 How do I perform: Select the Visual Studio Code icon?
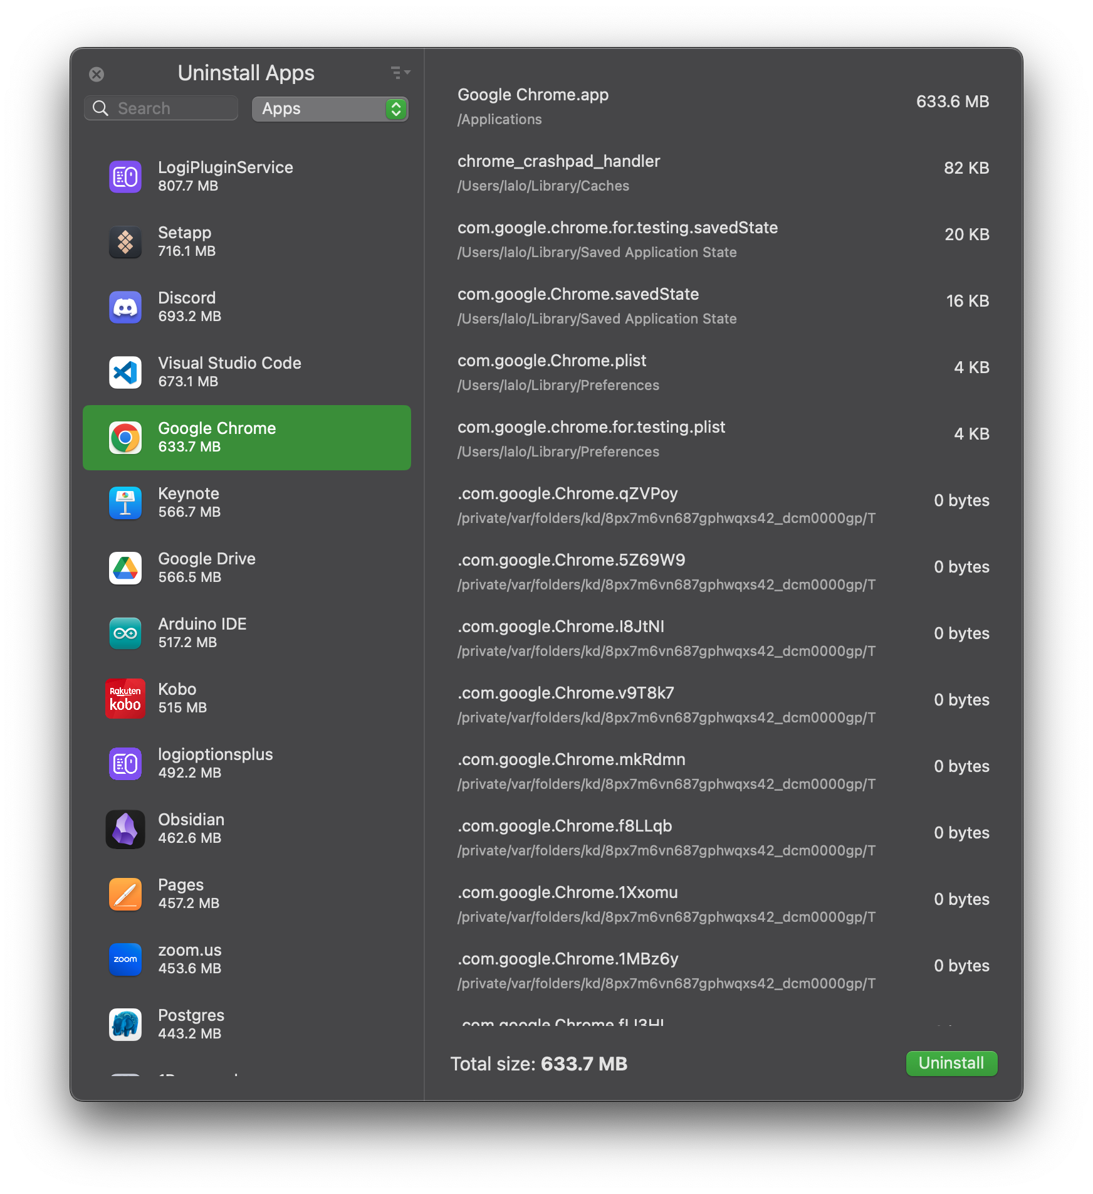pyautogui.click(x=125, y=372)
